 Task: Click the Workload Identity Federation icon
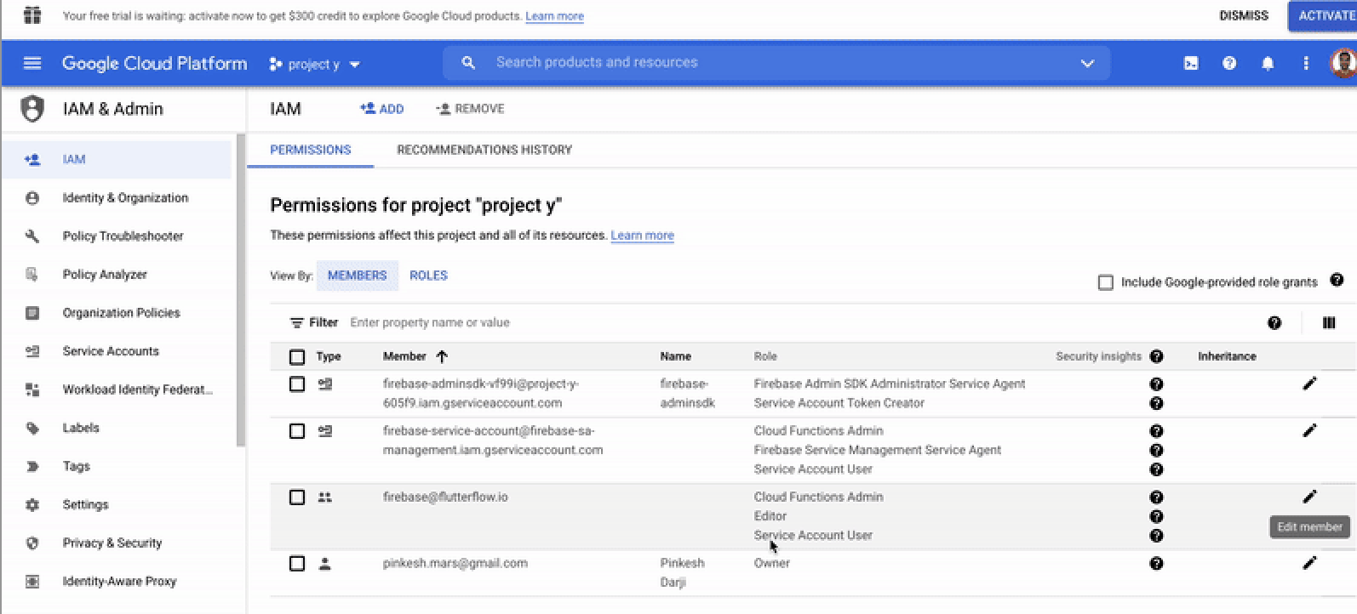[32, 389]
